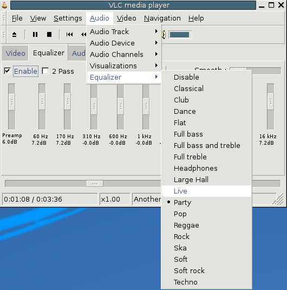Click the 1 kHz band slider handle
This screenshot has height=290, width=287.
click(x=146, y=106)
